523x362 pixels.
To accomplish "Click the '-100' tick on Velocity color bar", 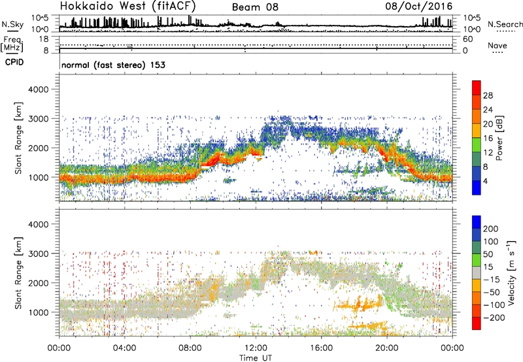I will click(494, 304).
